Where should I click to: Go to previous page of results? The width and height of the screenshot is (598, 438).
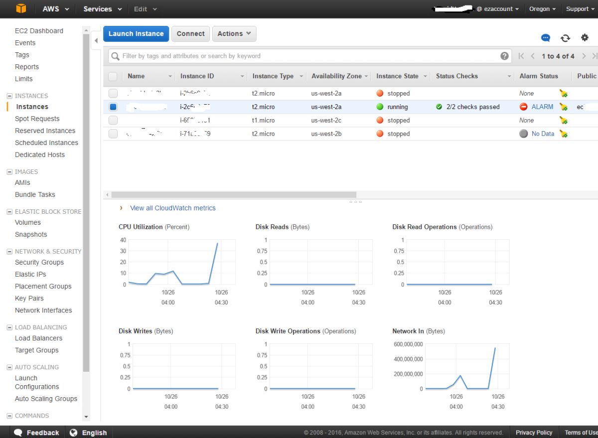[x=533, y=56]
